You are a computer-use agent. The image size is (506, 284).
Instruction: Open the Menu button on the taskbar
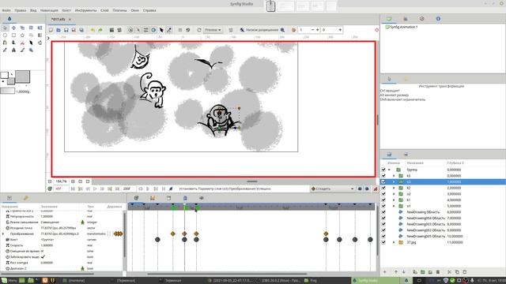pyautogui.click(x=9, y=281)
